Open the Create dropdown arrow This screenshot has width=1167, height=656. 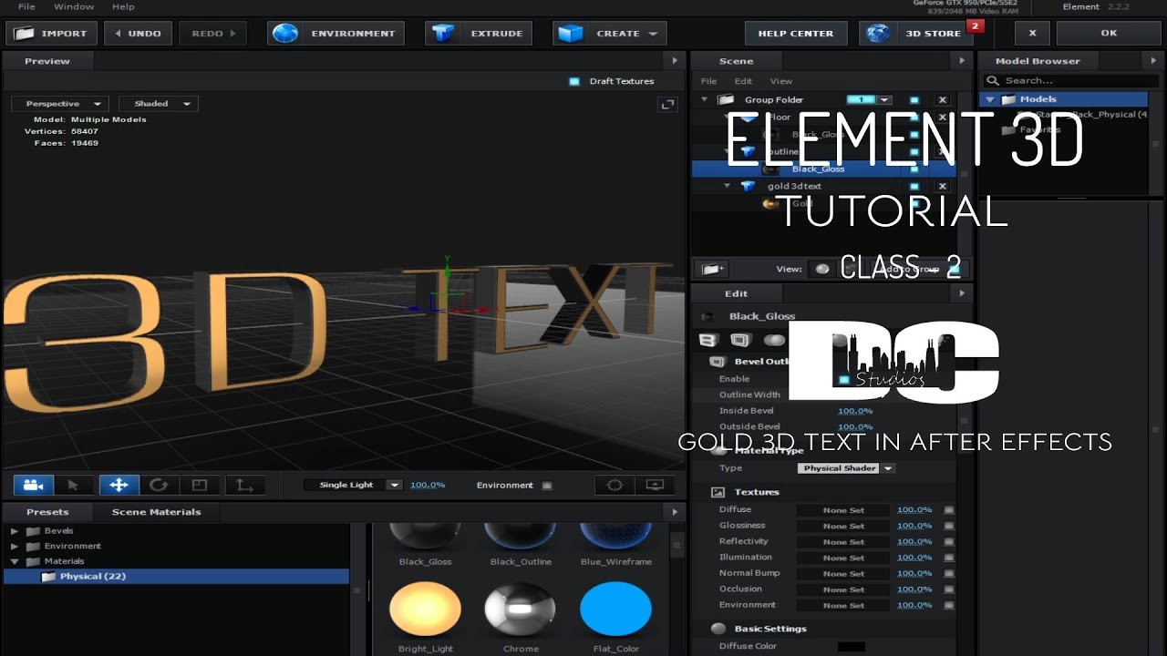653,34
